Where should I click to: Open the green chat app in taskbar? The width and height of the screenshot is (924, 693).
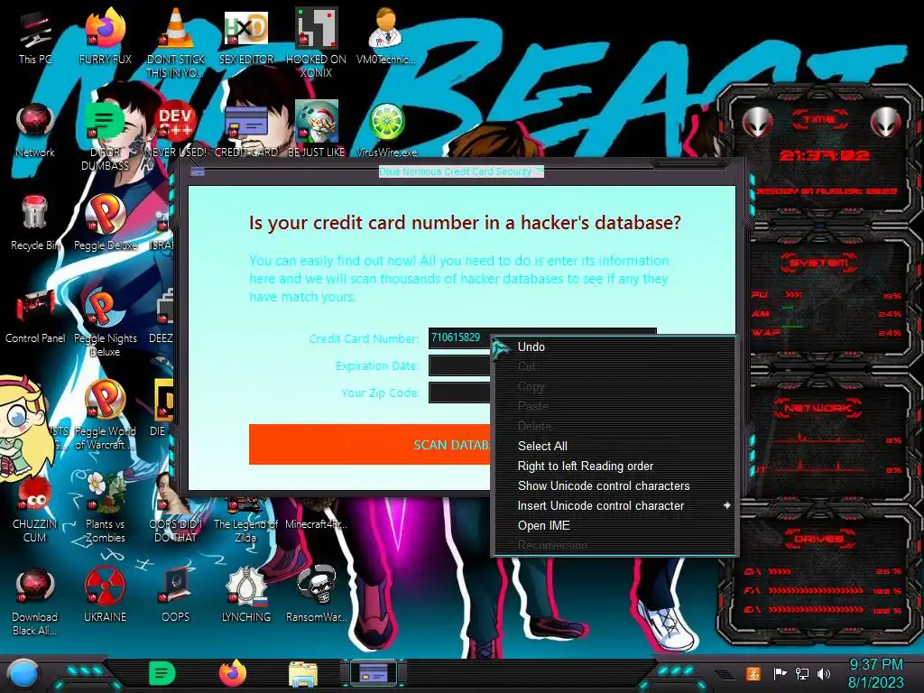click(162, 673)
